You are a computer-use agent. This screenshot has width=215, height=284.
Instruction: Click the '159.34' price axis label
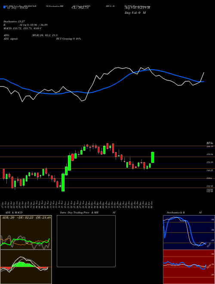(209, 154)
